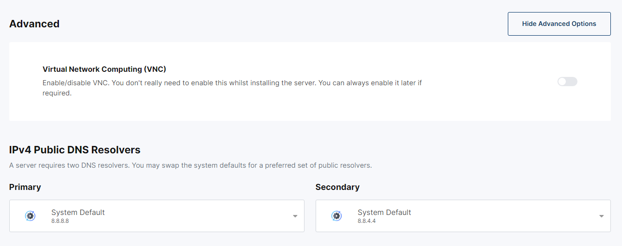Image resolution: width=622 pixels, height=246 pixels.
Task: Expand Primary resolver using its arrow
Action: (295, 216)
